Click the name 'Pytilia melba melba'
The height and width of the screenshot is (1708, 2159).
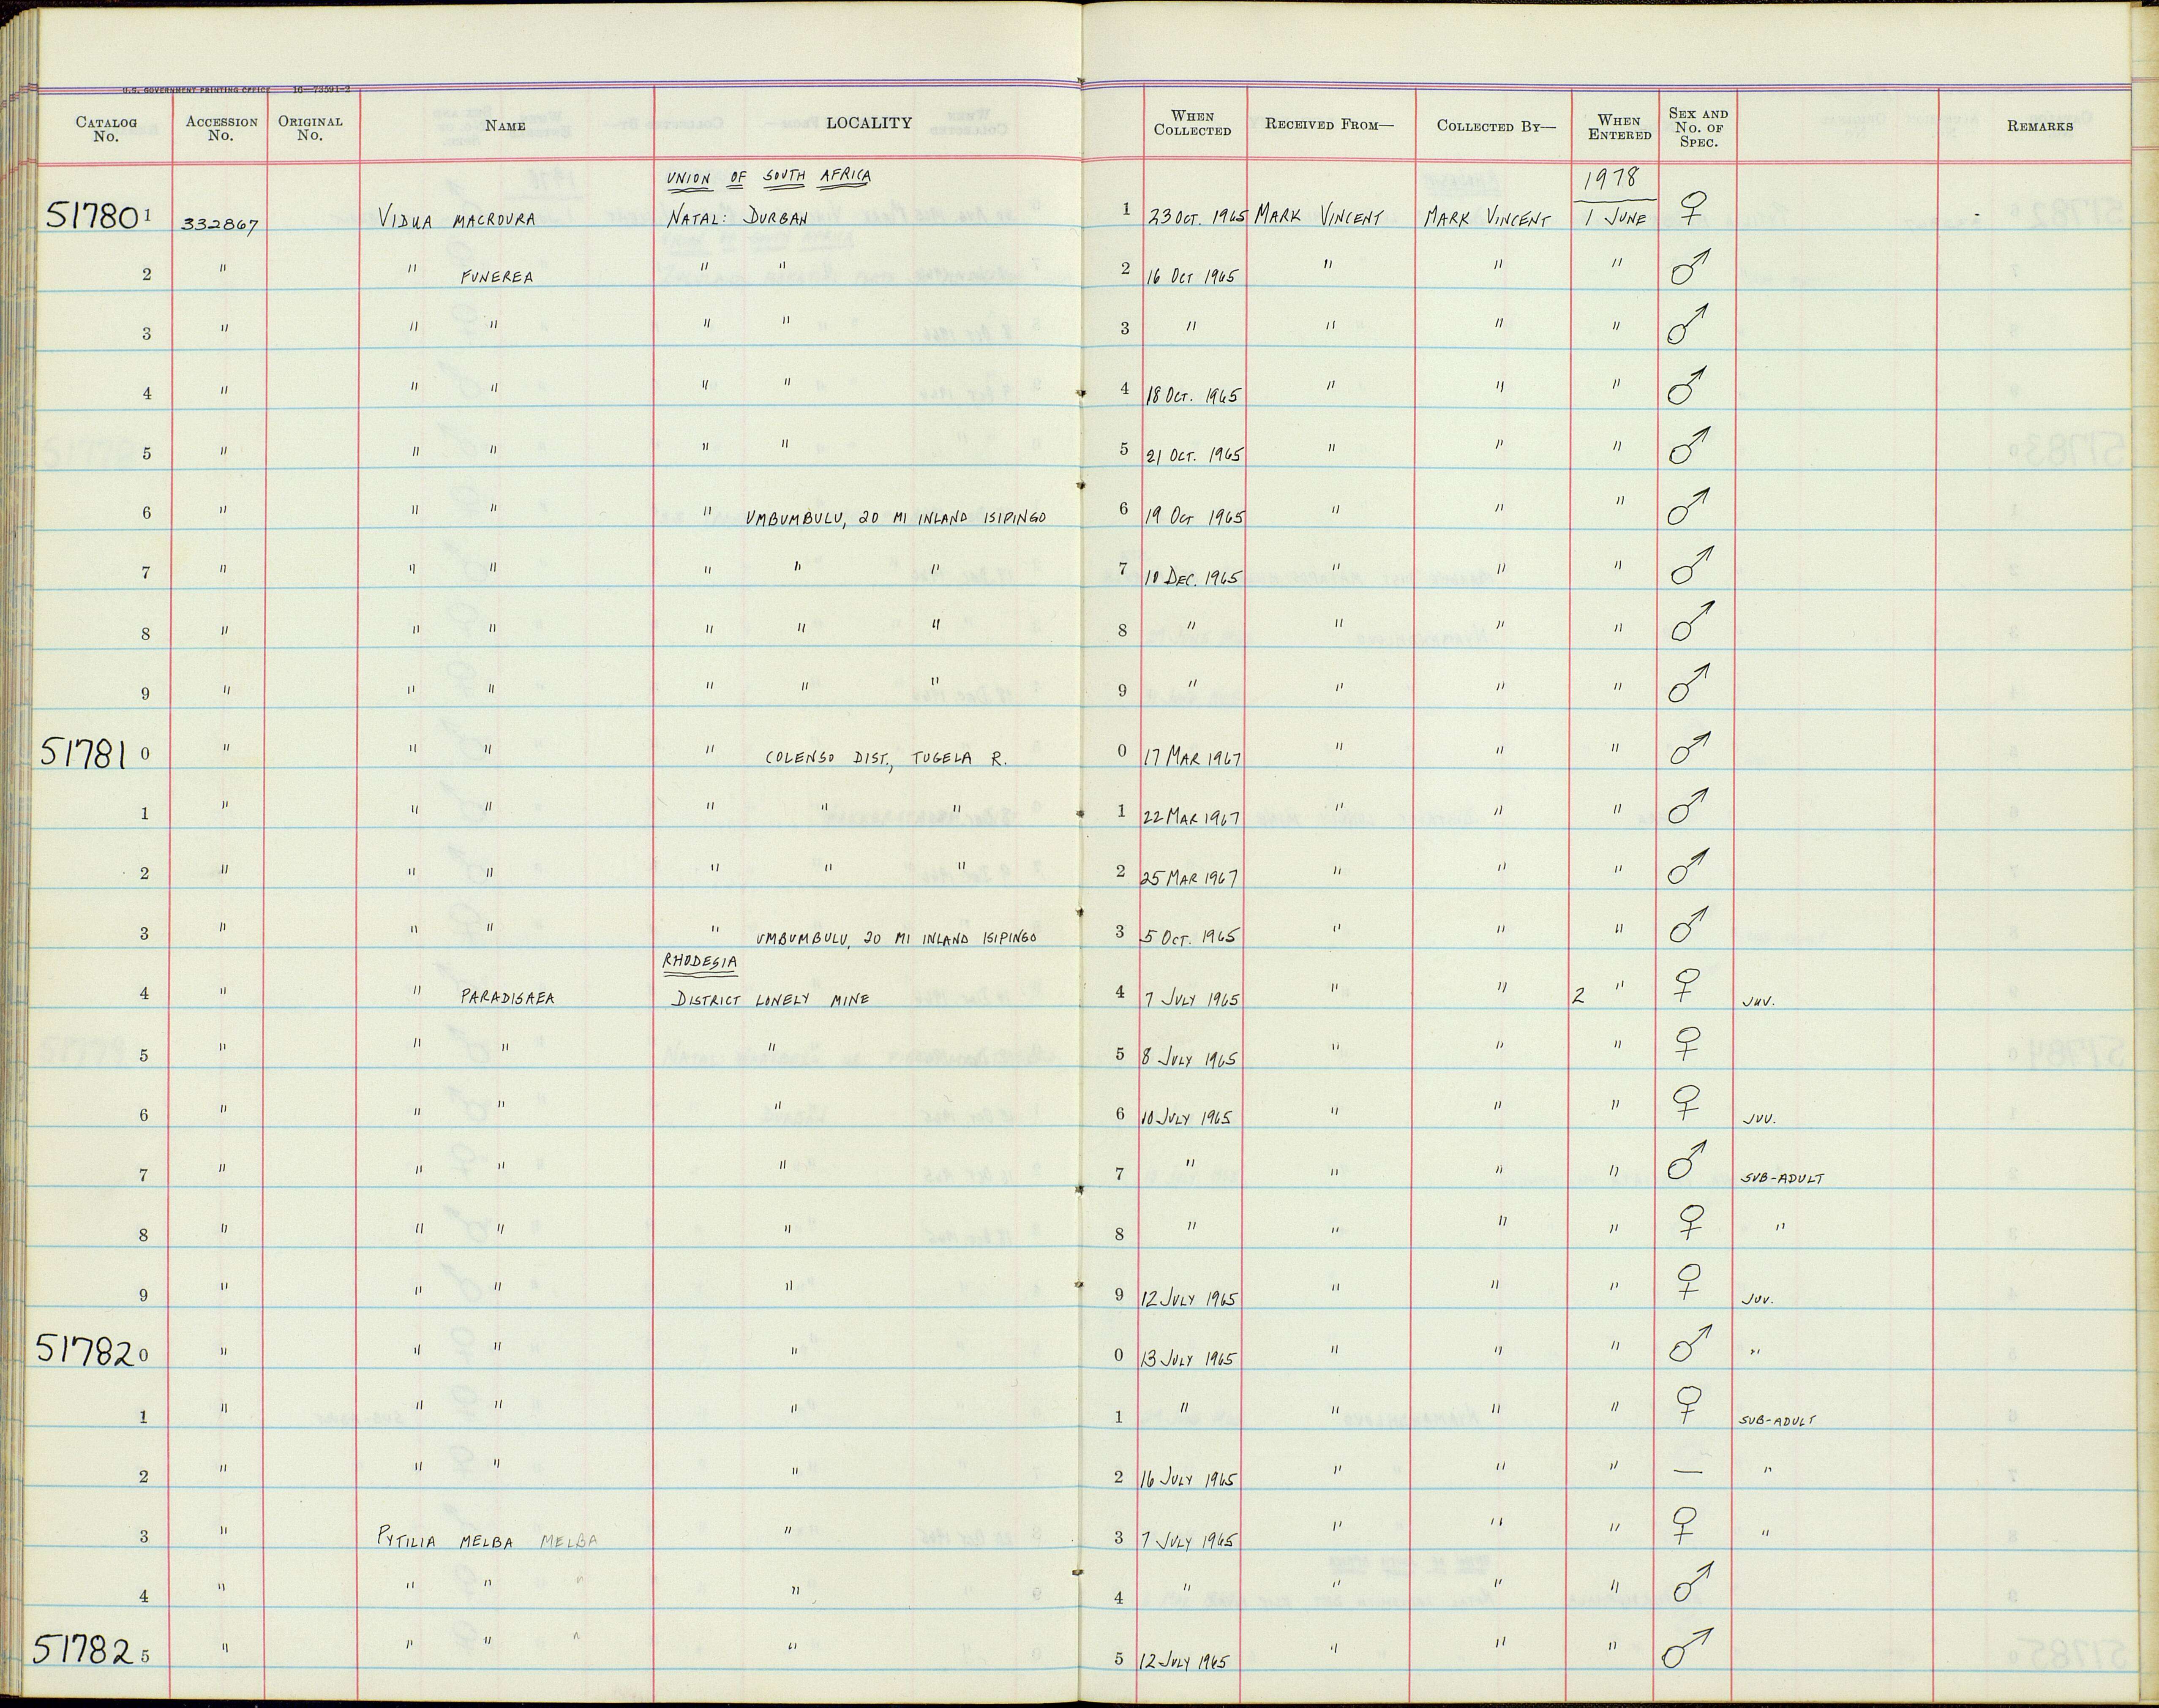(x=487, y=1540)
